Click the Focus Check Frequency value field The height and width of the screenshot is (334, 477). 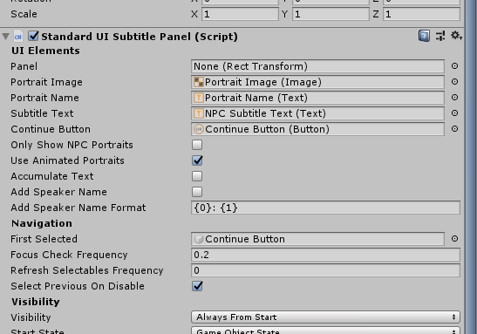325,255
